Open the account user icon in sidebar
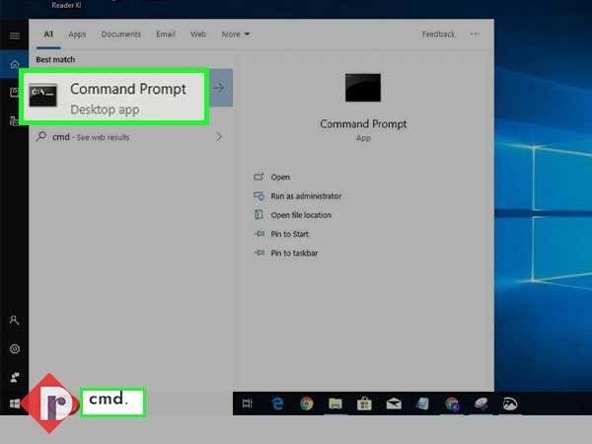The height and width of the screenshot is (444, 592). coord(15,320)
